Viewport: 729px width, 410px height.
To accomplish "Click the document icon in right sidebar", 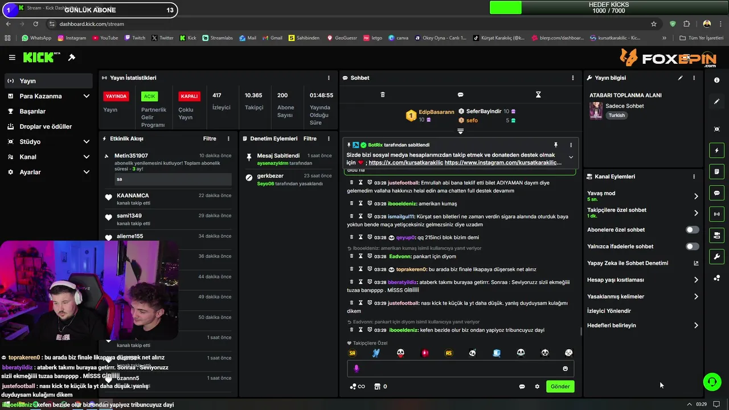I will coord(716,171).
